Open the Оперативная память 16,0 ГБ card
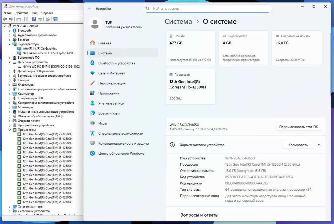Viewport: 334px width, 224px height. (x=297, y=48)
